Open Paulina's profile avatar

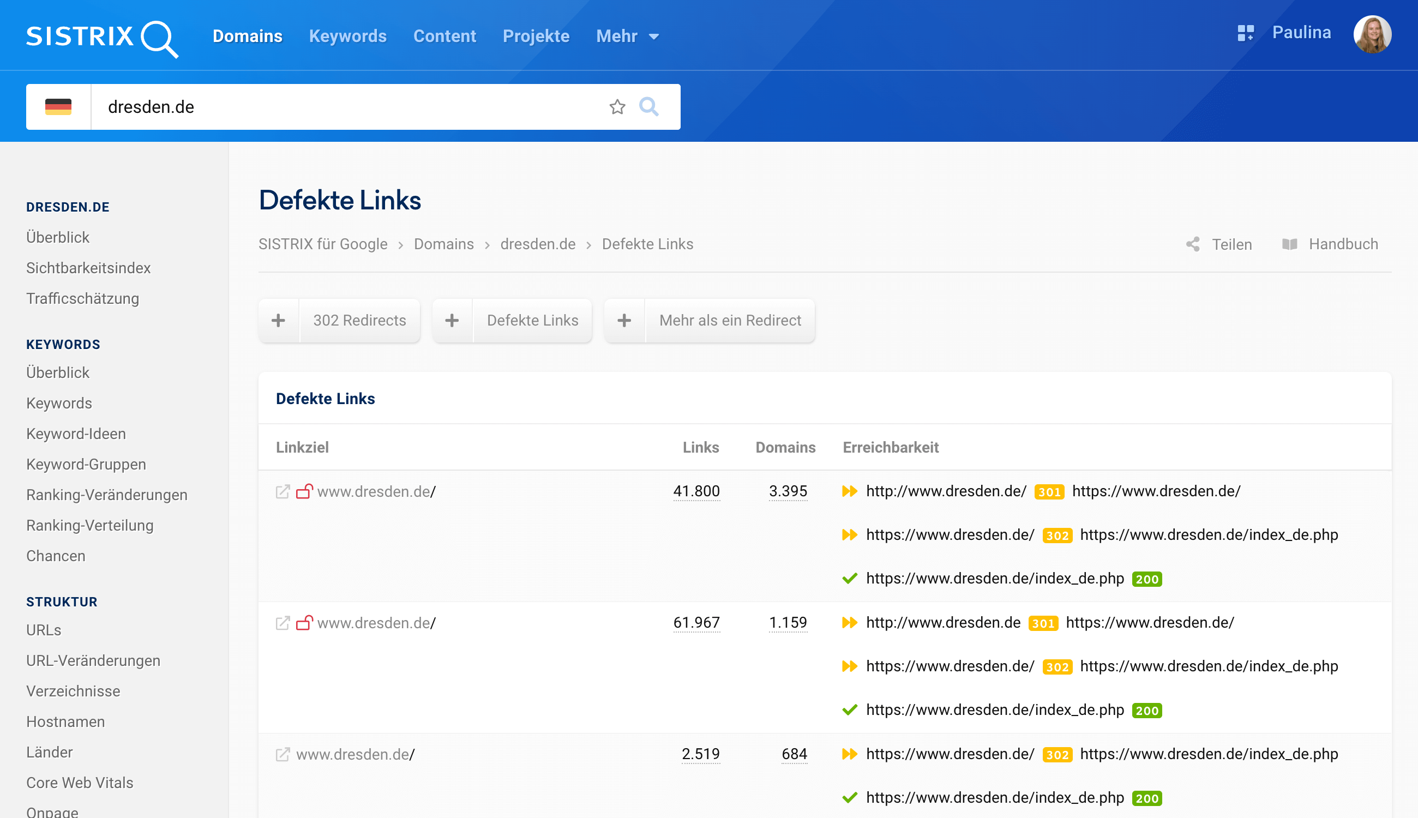1372,34
